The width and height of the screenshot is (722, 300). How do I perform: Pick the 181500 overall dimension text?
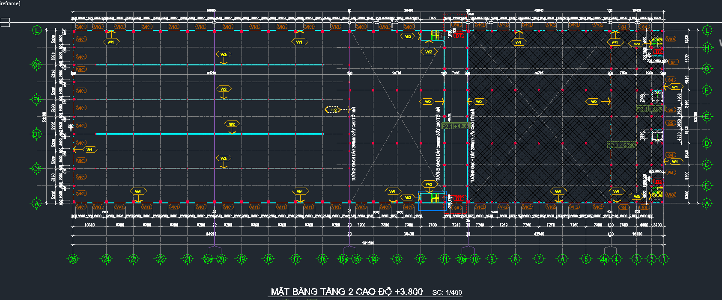click(368, 243)
